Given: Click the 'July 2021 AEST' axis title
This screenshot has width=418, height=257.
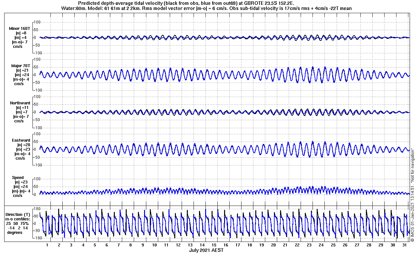Looking at the screenshot, I should (x=206, y=250).
